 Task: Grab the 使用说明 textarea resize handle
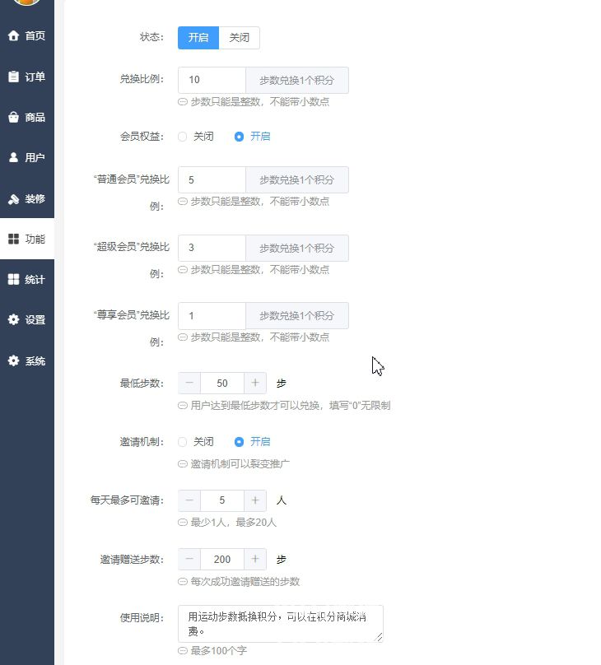point(379,638)
